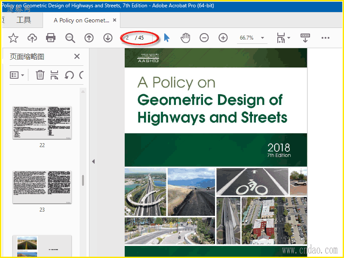Open the find text magnifier tool
This screenshot has width=344, height=258.
(70, 38)
